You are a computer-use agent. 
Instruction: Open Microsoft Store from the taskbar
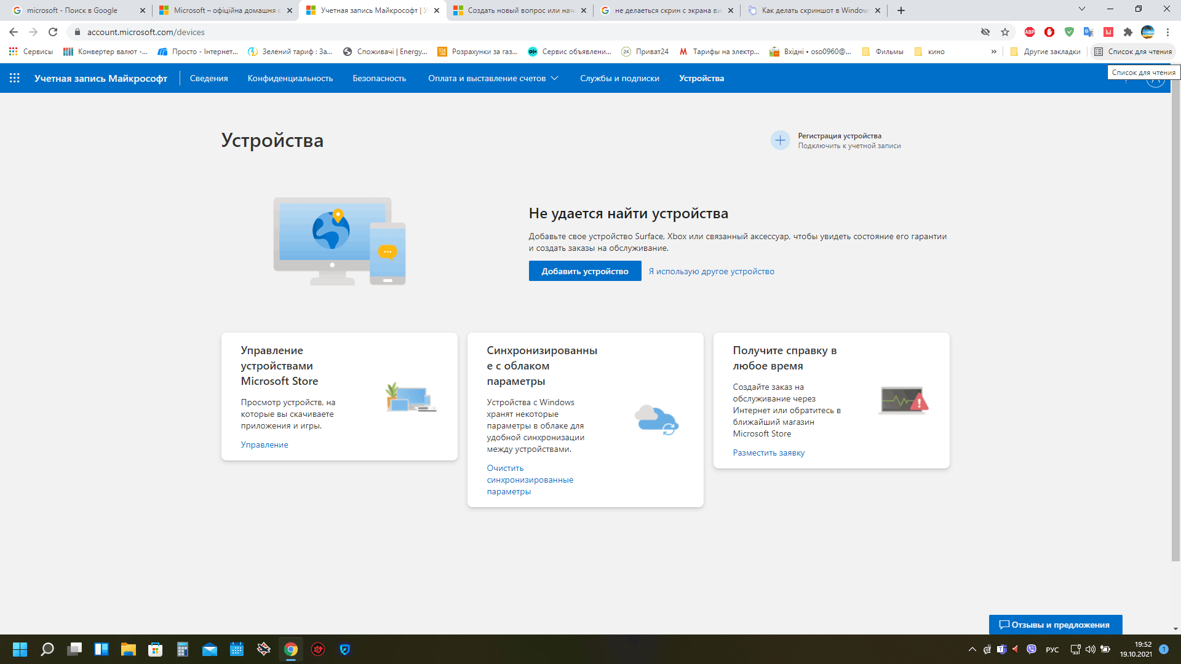(156, 649)
